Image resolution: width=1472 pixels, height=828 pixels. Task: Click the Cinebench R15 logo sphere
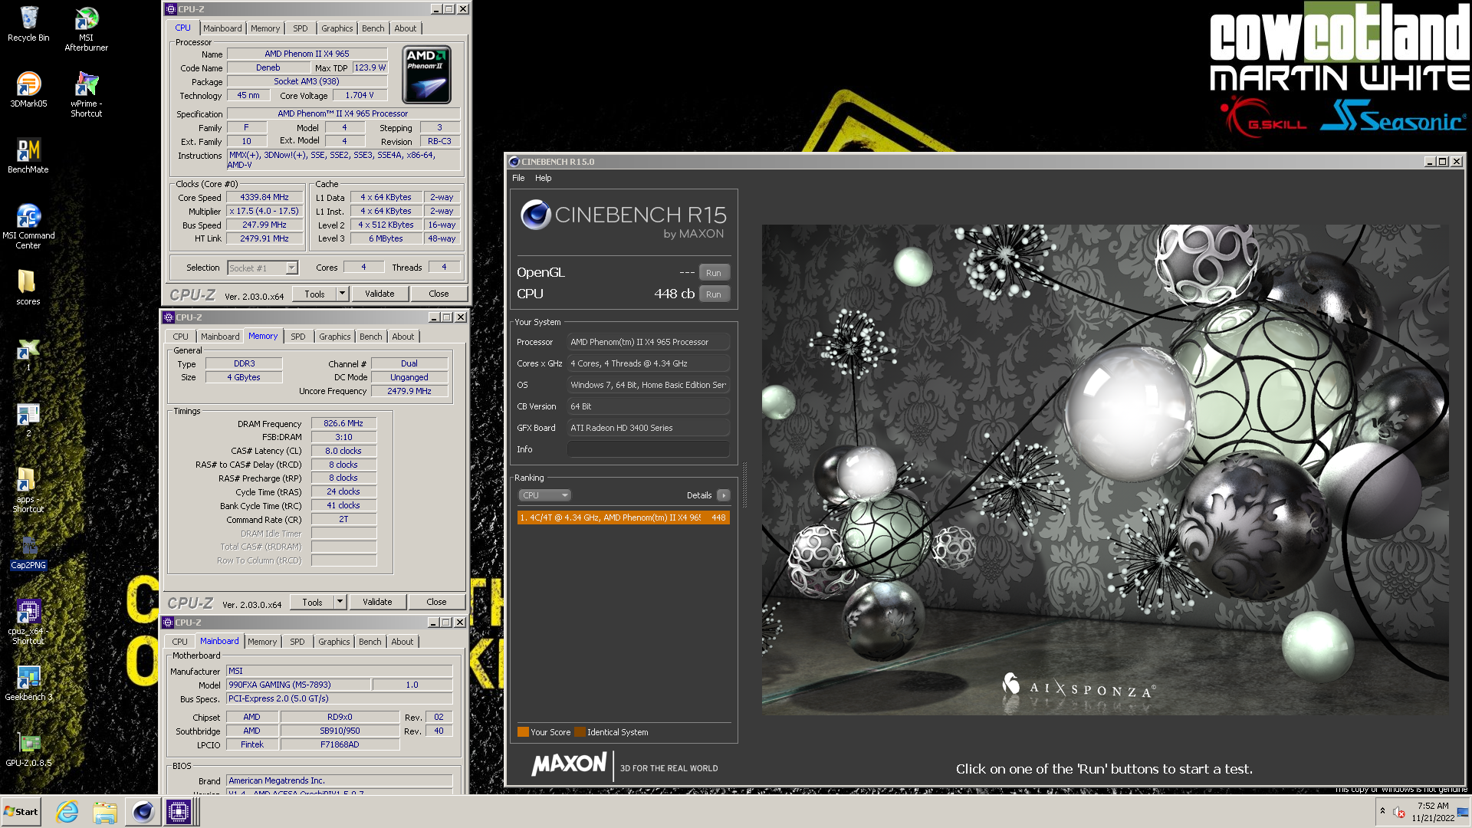pyautogui.click(x=535, y=215)
